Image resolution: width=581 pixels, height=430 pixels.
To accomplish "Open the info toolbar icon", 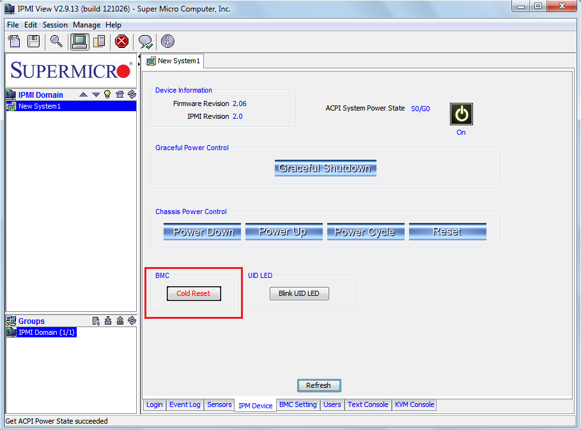I will click(167, 42).
